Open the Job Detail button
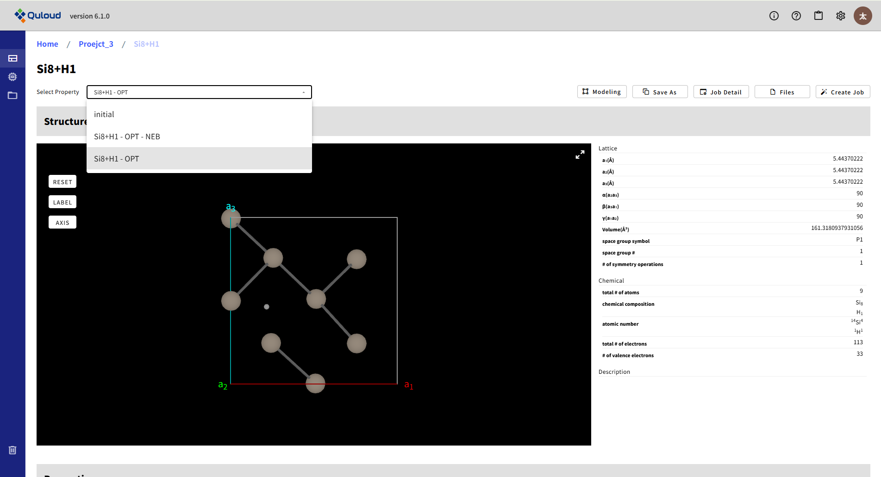 pos(721,92)
